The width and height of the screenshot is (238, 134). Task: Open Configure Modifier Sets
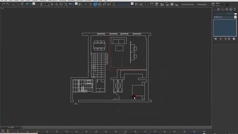click(234, 39)
